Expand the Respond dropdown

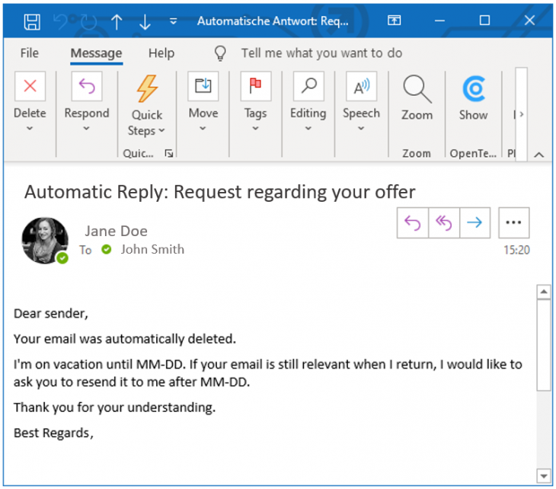click(x=86, y=129)
